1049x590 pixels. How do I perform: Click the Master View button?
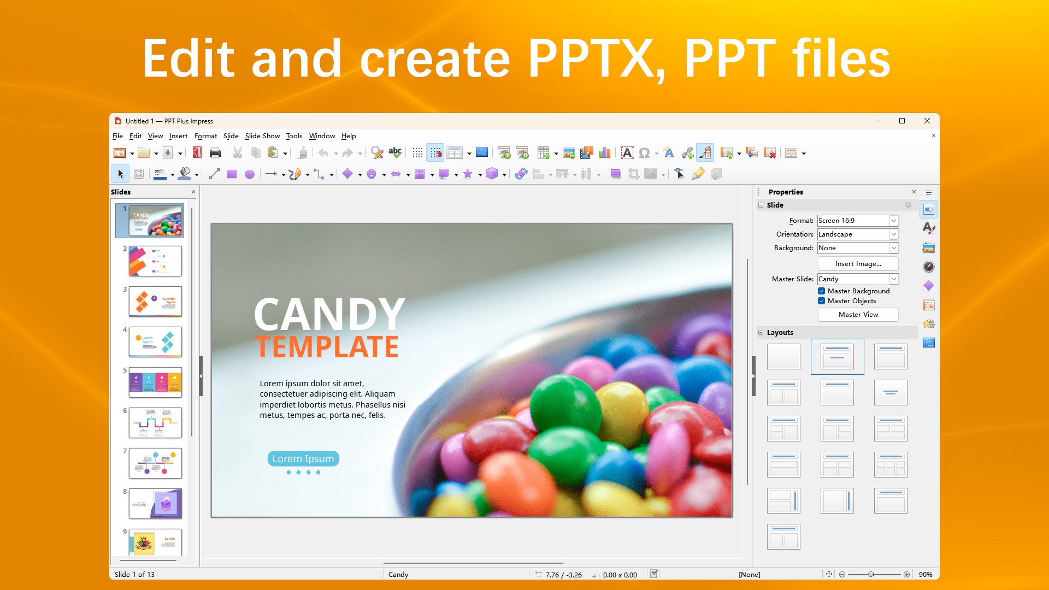click(858, 315)
